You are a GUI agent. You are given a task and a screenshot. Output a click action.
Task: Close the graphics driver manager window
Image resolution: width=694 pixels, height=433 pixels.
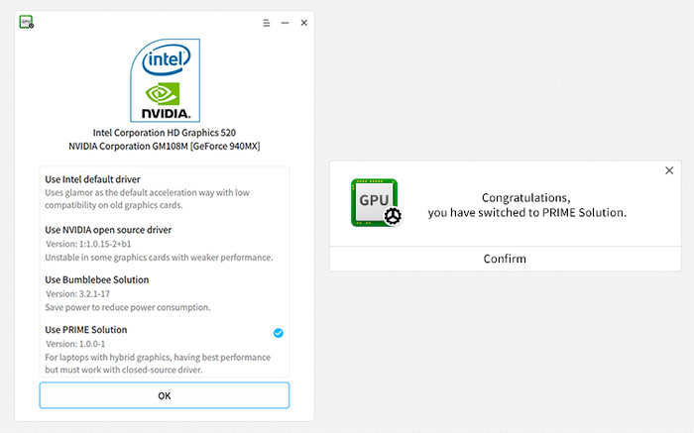pos(302,22)
